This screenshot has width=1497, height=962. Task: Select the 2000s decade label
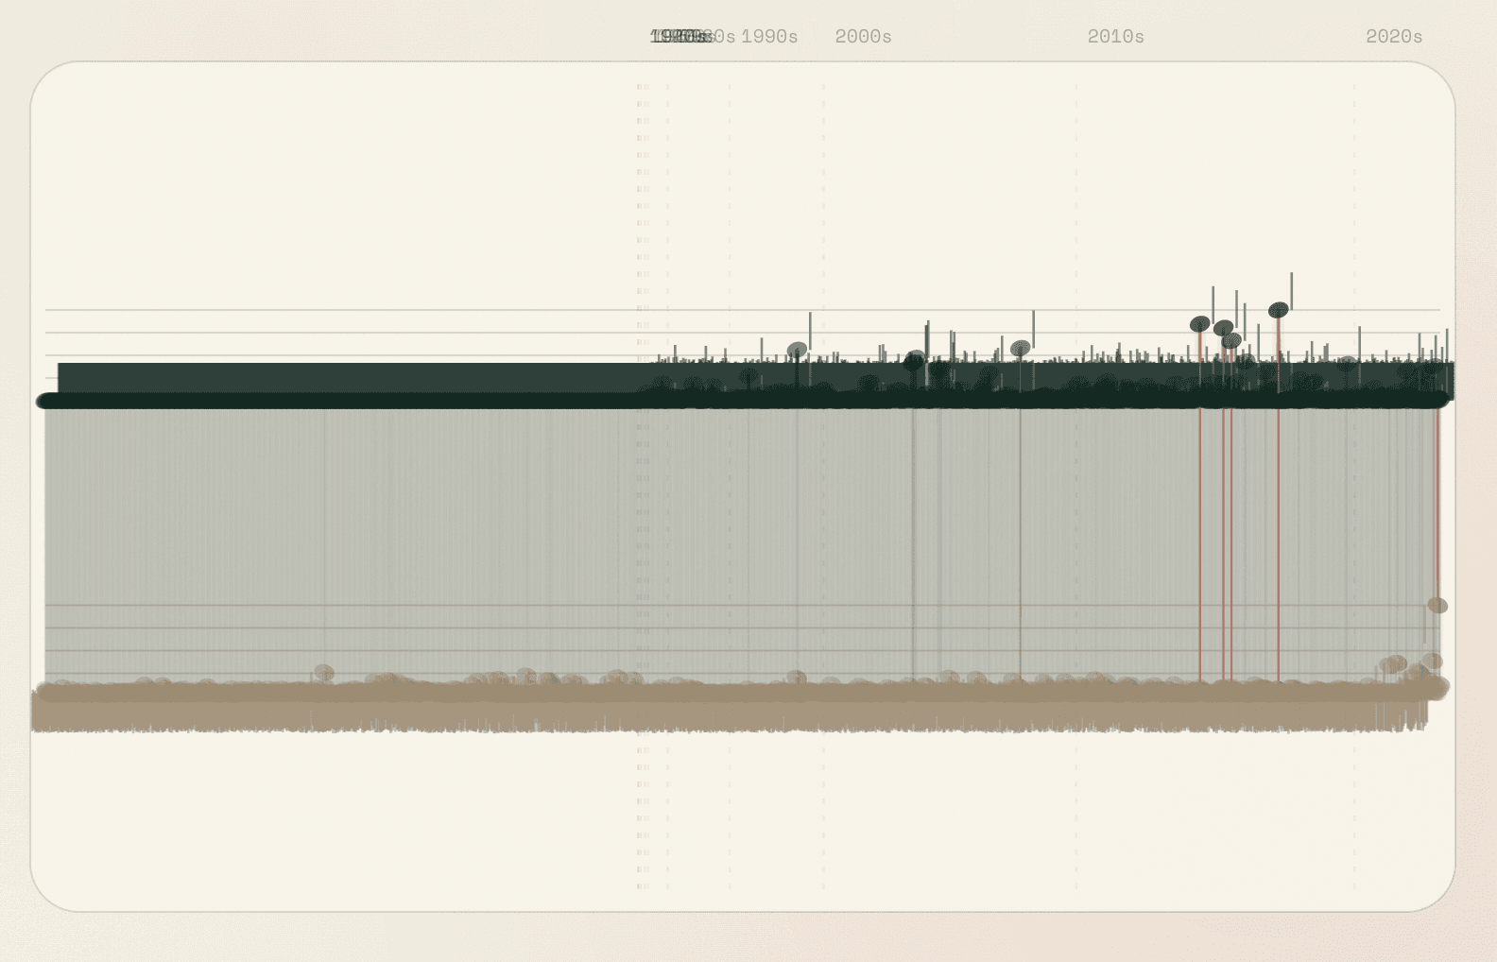863,37
